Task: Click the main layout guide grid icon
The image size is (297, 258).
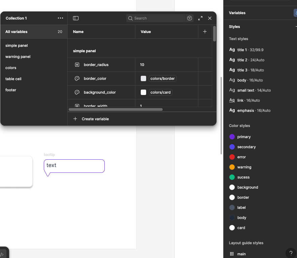Action: pyautogui.click(x=232, y=254)
